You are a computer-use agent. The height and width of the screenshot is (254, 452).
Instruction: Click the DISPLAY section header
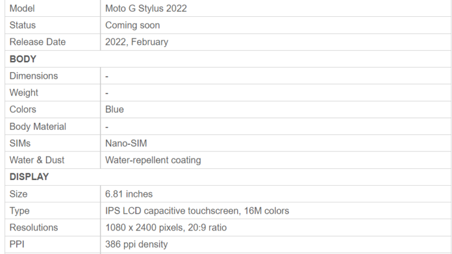pyautogui.click(x=29, y=177)
